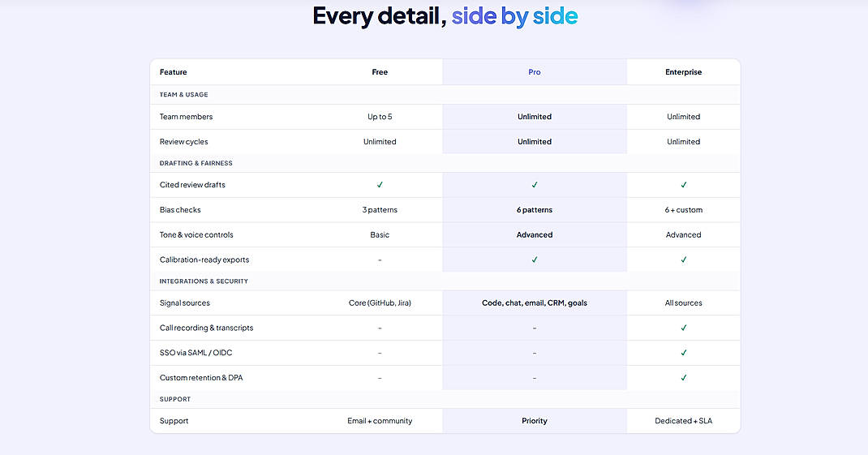868x455 pixels.
Task: Click Enterprise's Advanced tone controls cell
Action: pyautogui.click(x=683, y=234)
